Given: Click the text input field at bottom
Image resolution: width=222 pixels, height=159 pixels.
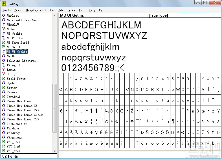Looking at the screenshot, I should tap(140, 155).
